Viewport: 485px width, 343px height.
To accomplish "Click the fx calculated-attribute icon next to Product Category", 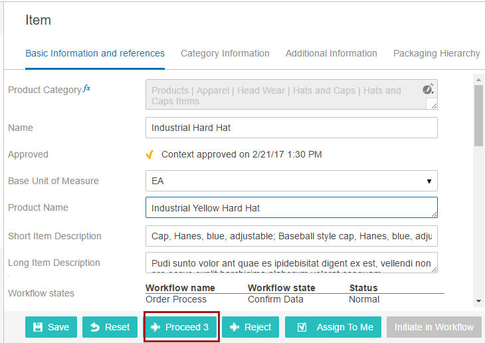I will coord(86,88).
